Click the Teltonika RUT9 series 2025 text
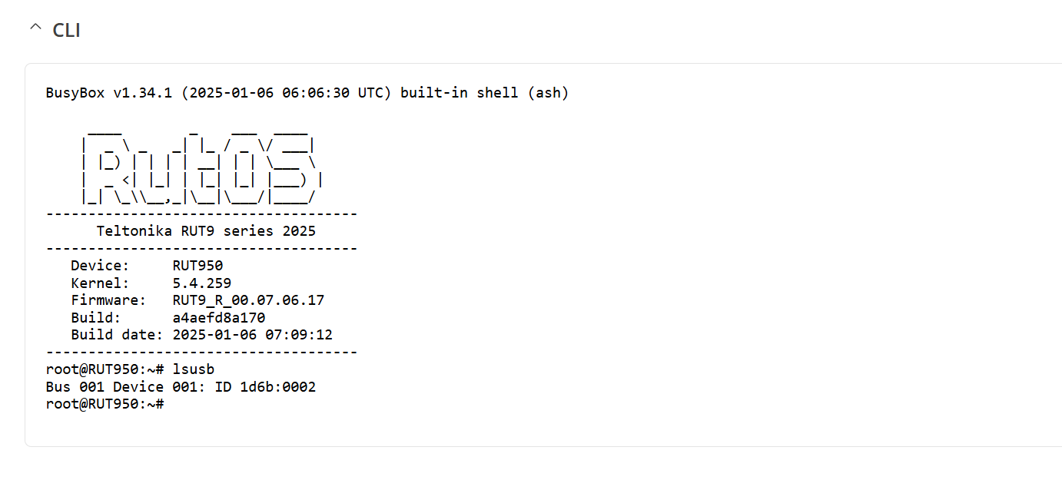The image size is (1062, 490). (206, 231)
